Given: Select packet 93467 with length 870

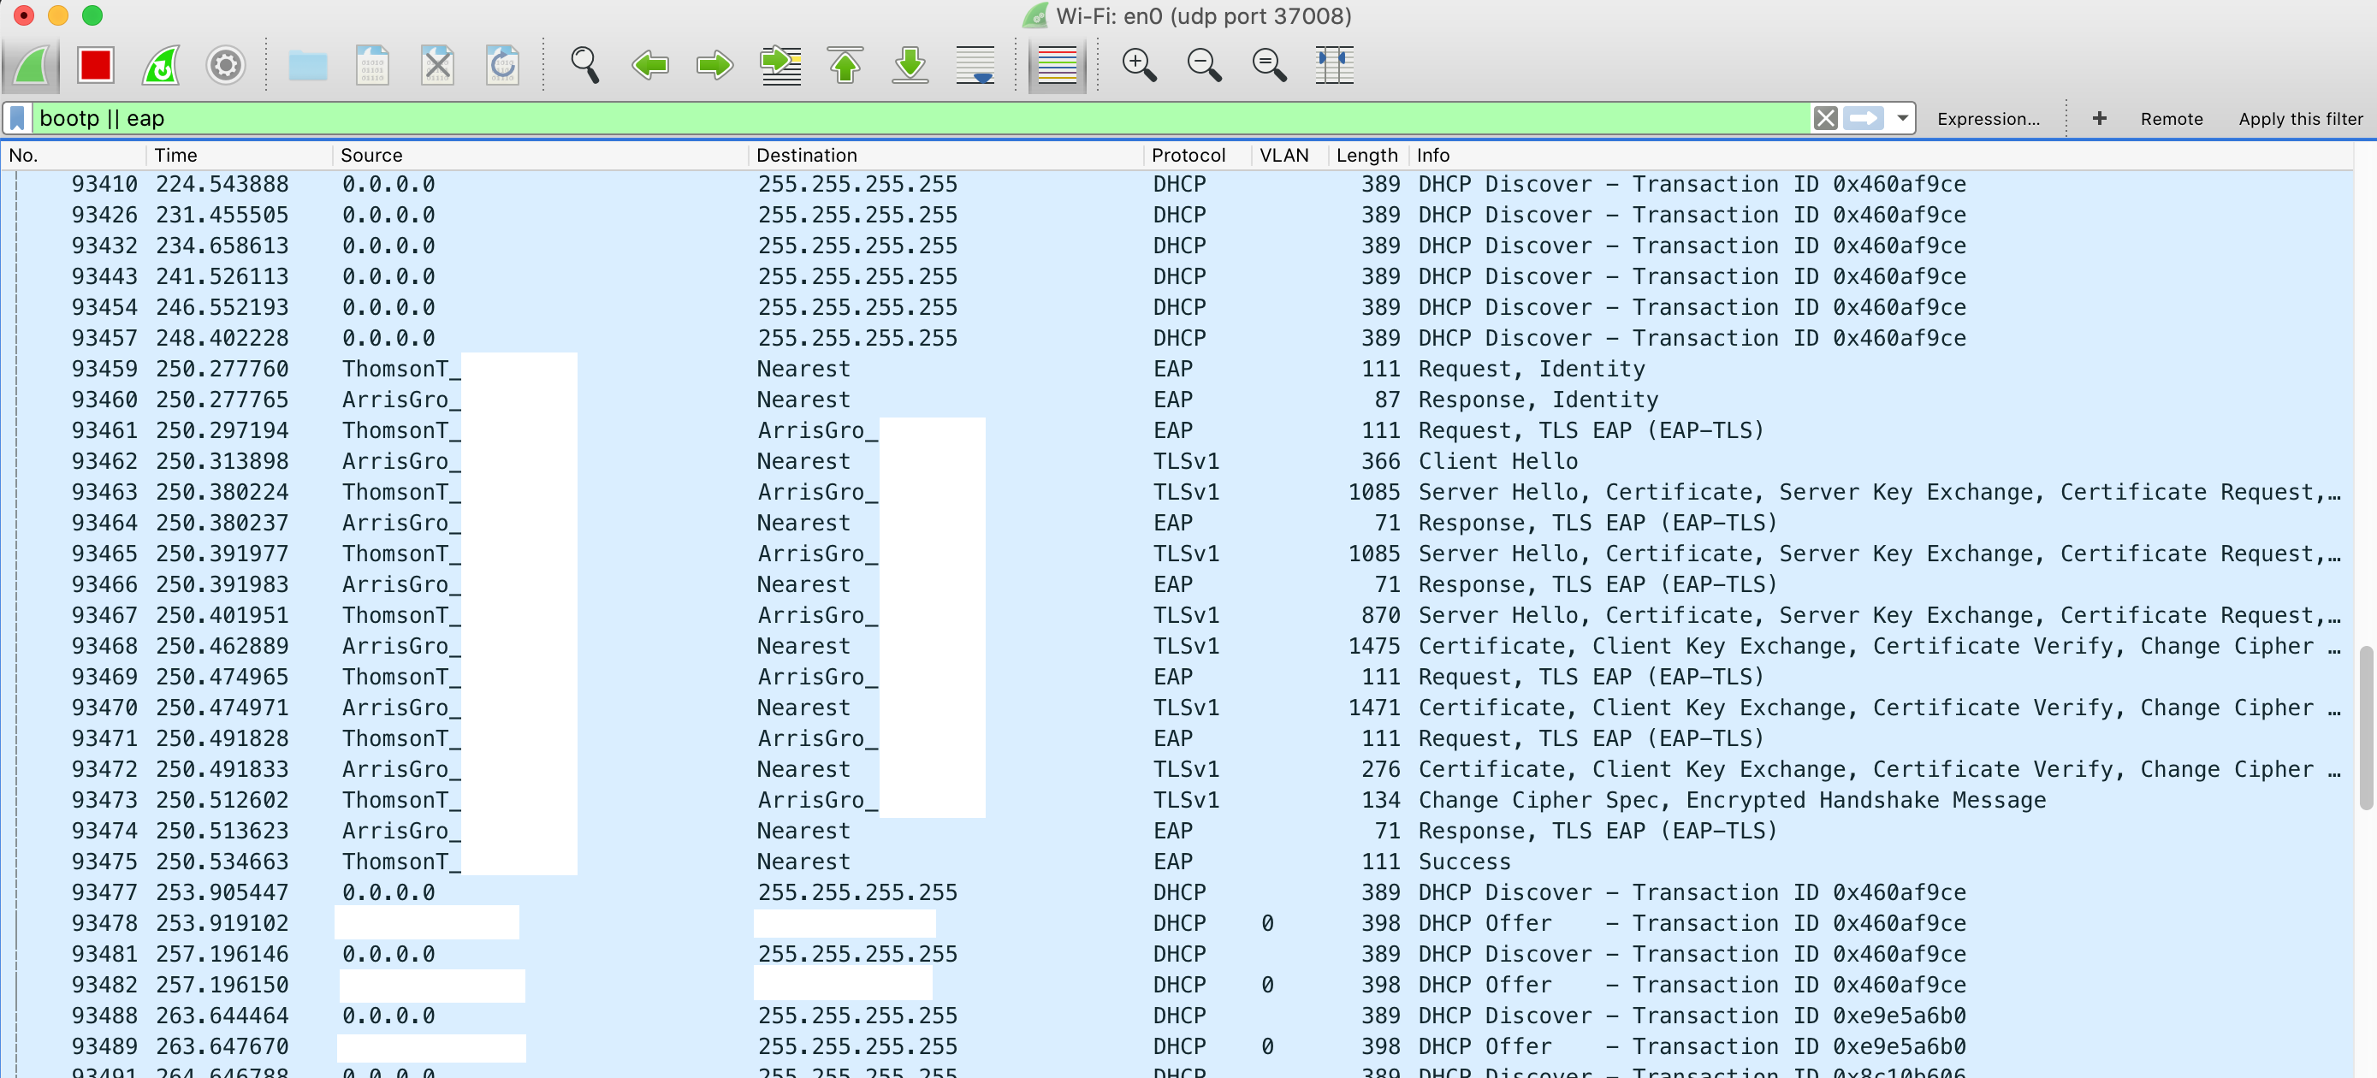Looking at the screenshot, I should [x=1177, y=616].
